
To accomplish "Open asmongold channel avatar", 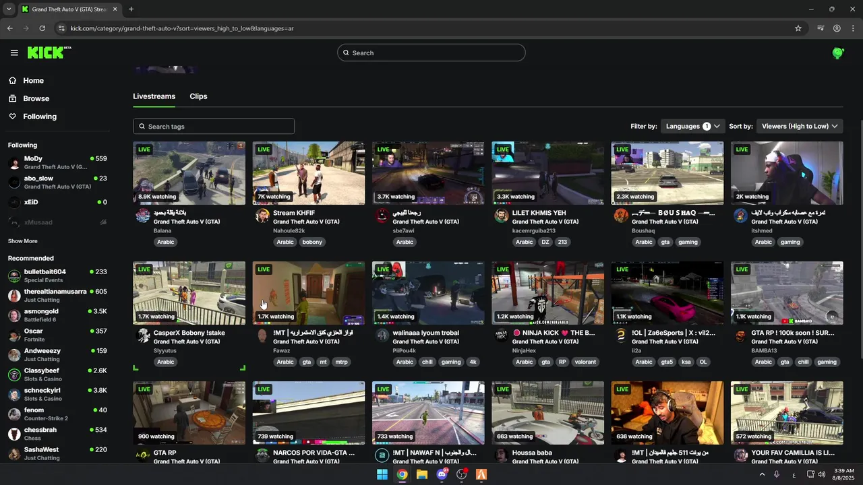I will tap(14, 315).
